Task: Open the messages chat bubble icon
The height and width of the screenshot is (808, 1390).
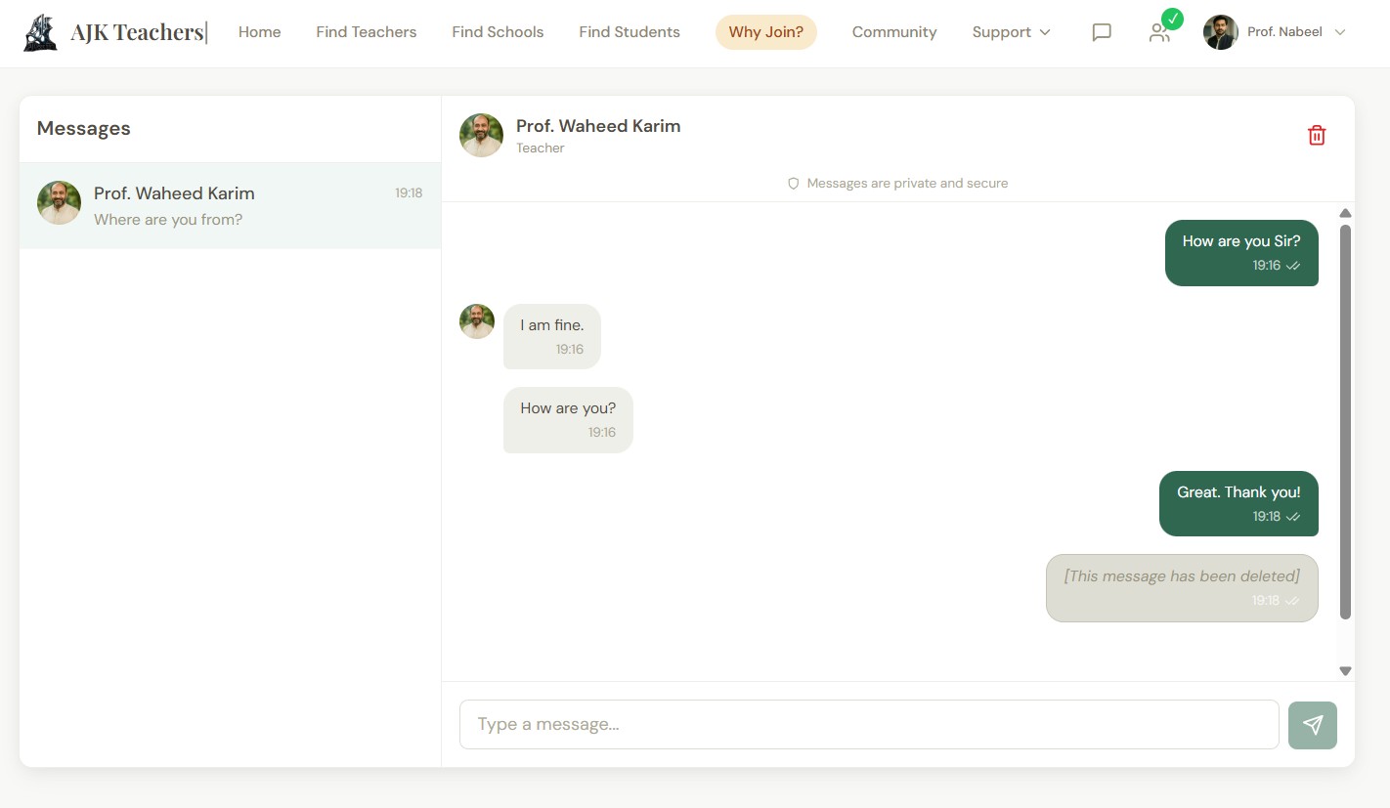Action: coord(1102,32)
